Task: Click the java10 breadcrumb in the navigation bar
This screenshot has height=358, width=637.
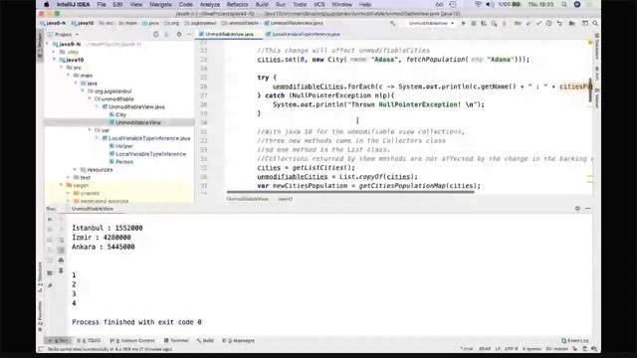Action: [x=83, y=24]
